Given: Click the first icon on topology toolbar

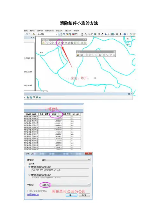Looking at the screenshot, I should click(78, 55).
